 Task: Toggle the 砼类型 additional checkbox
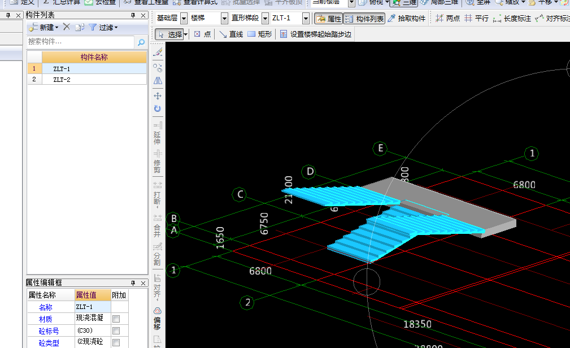[116, 342]
